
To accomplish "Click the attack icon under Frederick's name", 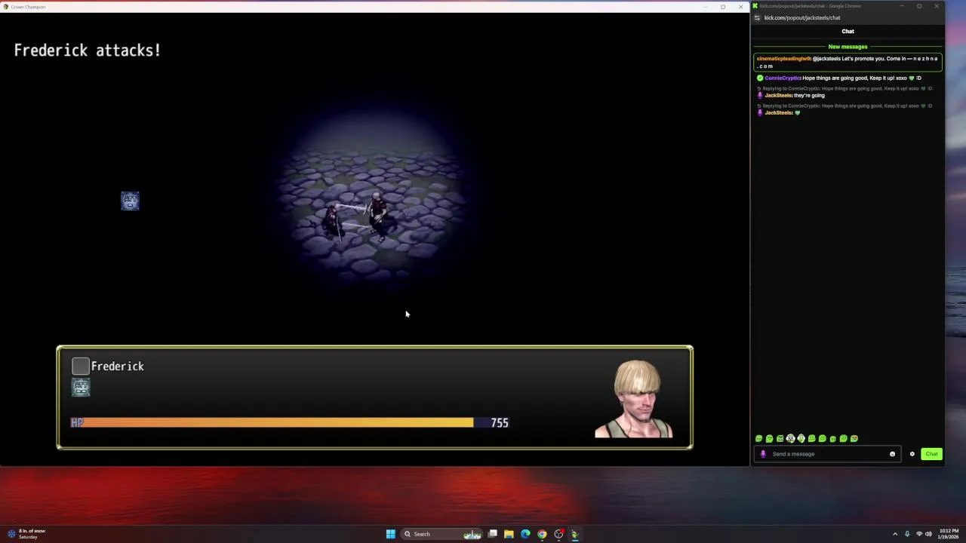I will point(81,387).
